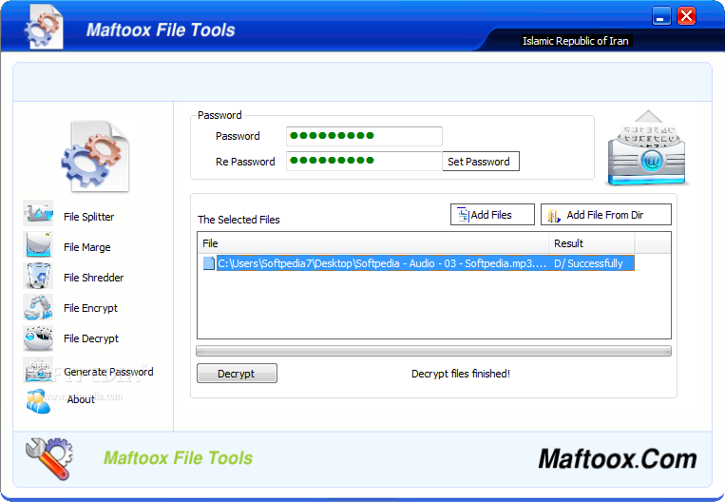Screen dimensions: 725x502
Task: Click the Islamic Republic of Iran label
Action: (x=576, y=41)
